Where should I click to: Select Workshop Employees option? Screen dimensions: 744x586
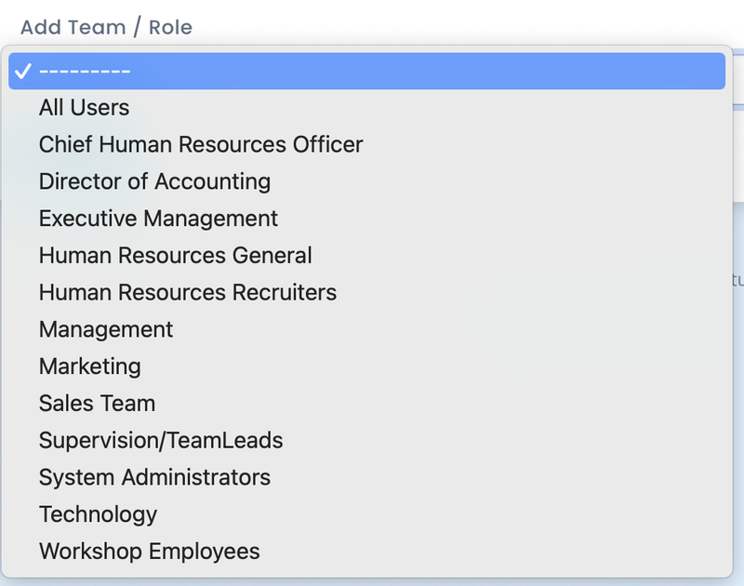[x=149, y=551]
